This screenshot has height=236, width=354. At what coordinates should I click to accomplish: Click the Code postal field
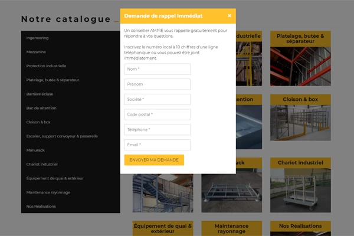click(157, 114)
